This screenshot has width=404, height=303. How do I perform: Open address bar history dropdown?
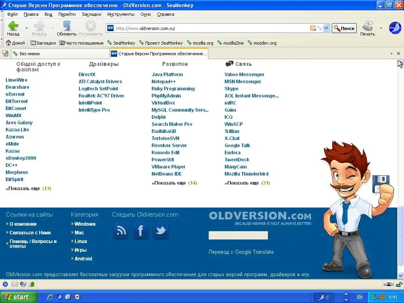click(x=326, y=28)
